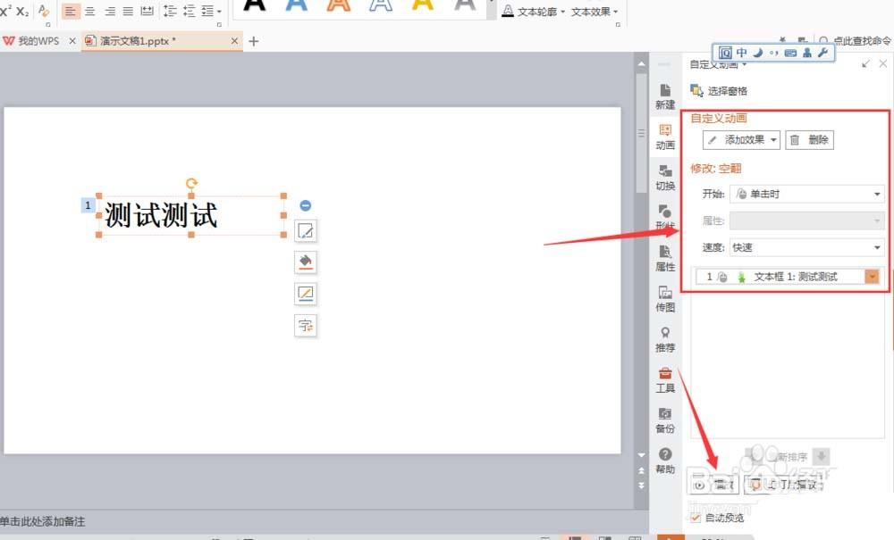Open the 选择窗格 selection pane
The width and height of the screenshot is (894, 540).
point(721,90)
